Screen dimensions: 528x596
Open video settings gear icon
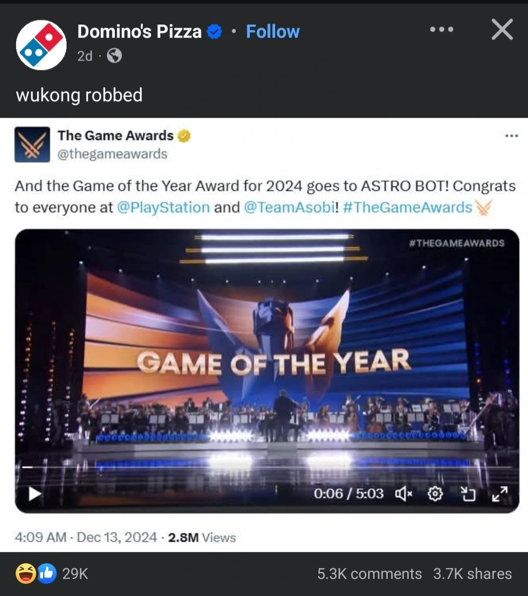(435, 494)
